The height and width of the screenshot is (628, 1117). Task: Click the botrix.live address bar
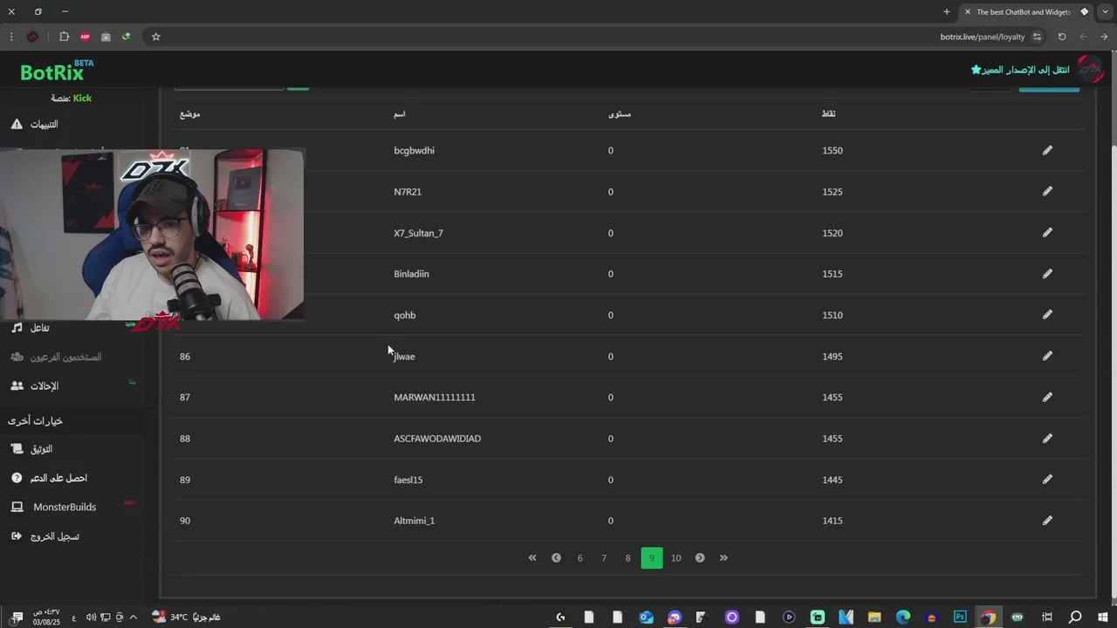(x=982, y=37)
